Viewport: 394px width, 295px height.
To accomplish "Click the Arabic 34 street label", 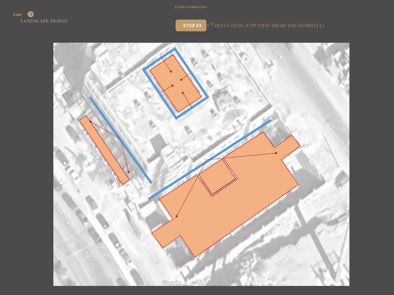I will pos(336,129).
